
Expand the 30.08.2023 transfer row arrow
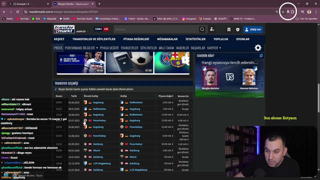coord(191,115)
